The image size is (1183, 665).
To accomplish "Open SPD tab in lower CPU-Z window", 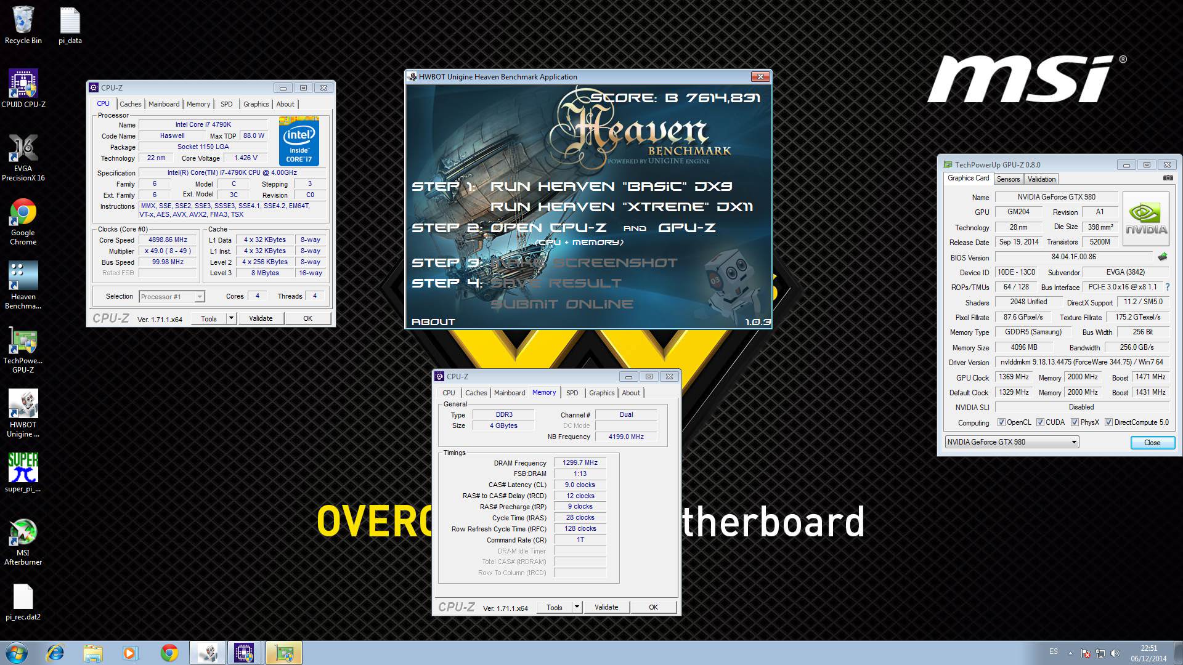I will (572, 393).
